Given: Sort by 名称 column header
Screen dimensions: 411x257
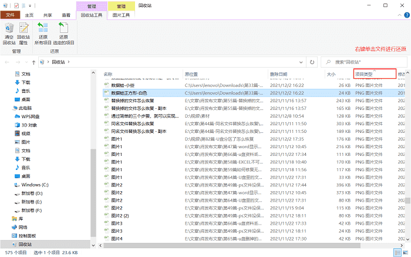Looking at the screenshot, I should tap(107, 74).
